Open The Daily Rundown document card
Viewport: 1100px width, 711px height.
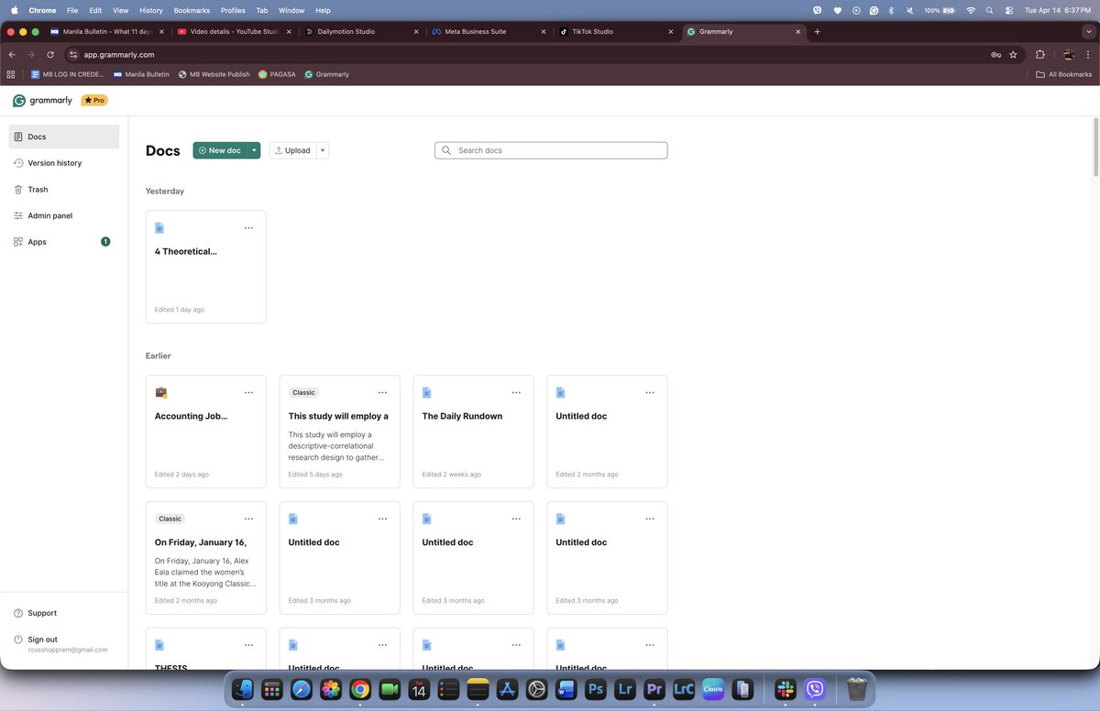pos(473,432)
